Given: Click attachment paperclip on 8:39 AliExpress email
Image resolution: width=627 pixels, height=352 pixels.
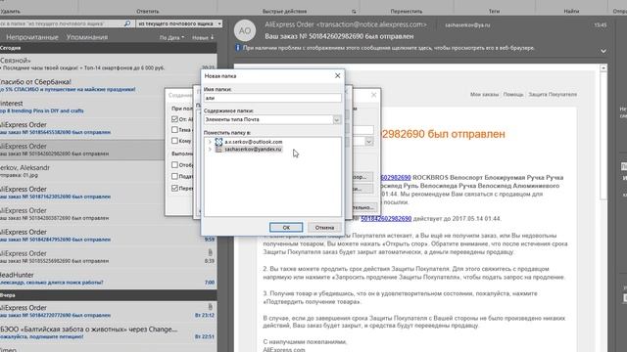Looking at the screenshot, I should click(x=211, y=252).
